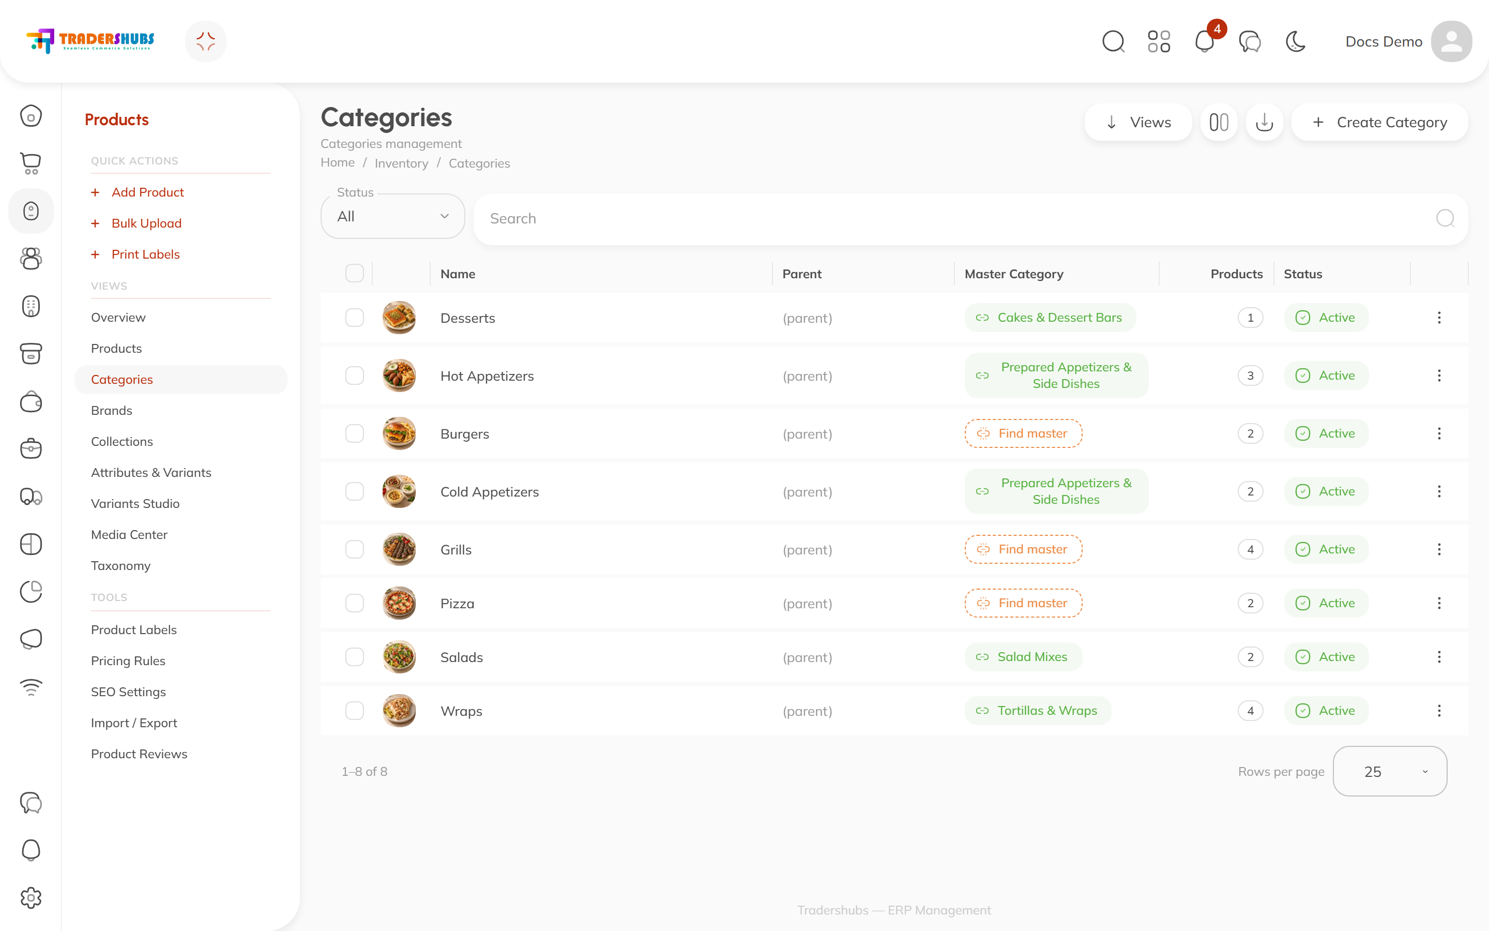
Task: Select Brands in Products sidebar
Action: 111,411
